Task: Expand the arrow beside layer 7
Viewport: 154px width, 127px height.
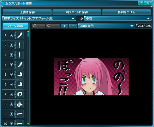Action: (15, 94)
